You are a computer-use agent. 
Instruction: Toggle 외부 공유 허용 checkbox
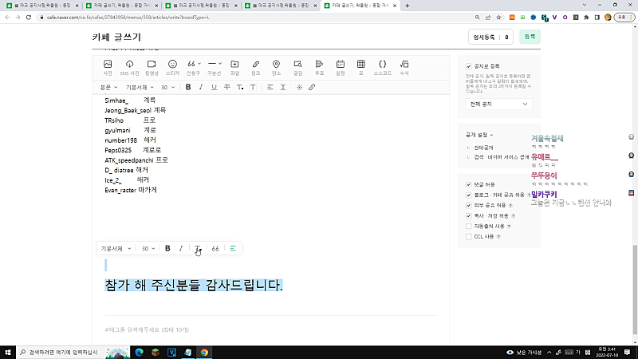coord(469,205)
